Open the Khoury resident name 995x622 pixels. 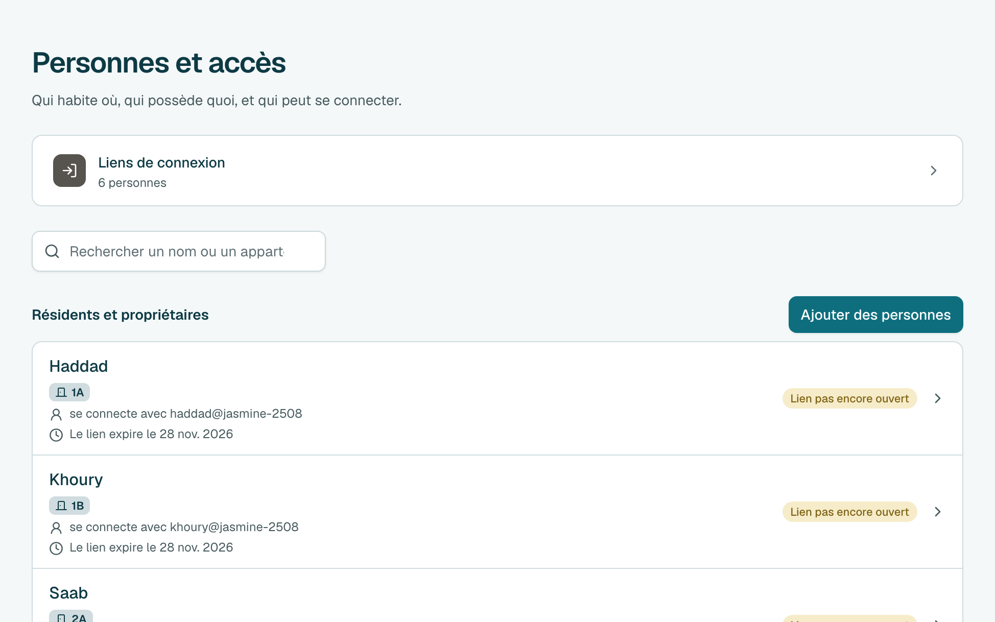click(x=76, y=480)
